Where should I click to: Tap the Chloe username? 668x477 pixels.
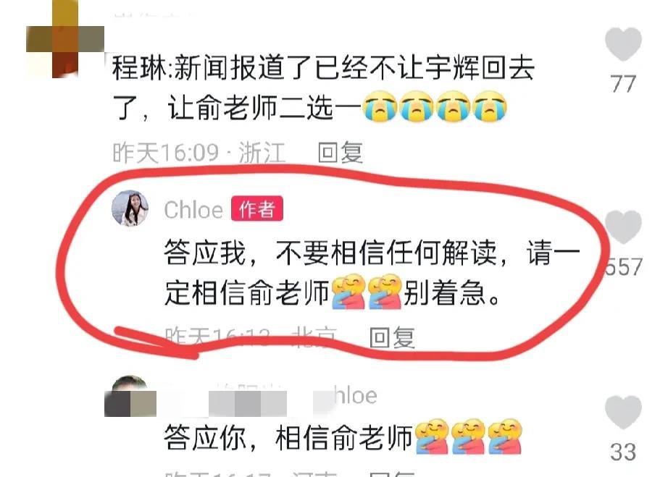point(193,210)
